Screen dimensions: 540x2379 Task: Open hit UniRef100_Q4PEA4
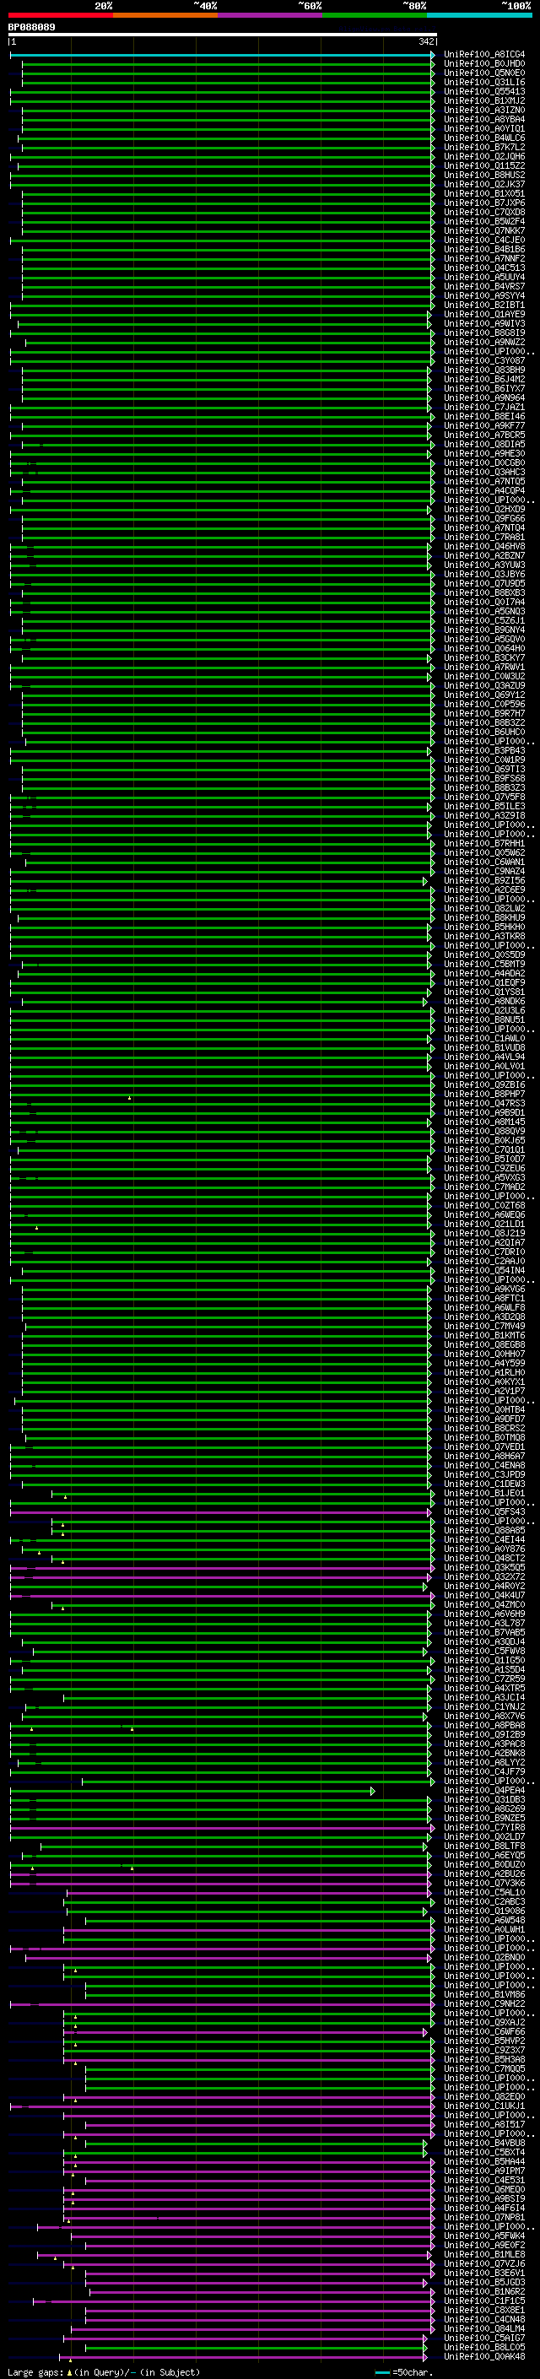pos(484,1790)
